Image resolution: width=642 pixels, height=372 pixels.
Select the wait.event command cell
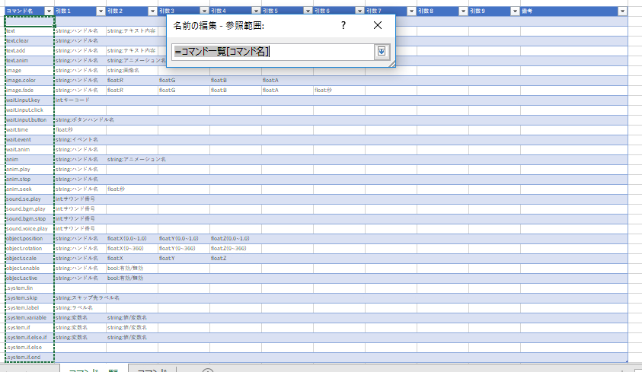(x=30, y=140)
